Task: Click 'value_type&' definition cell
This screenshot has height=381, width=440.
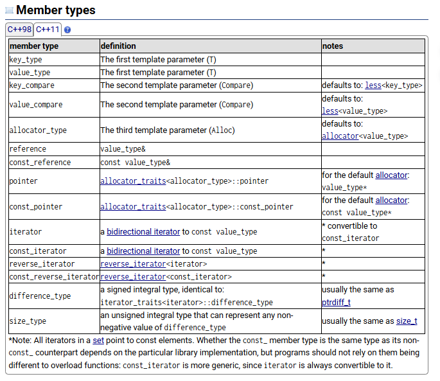Action: pos(211,149)
